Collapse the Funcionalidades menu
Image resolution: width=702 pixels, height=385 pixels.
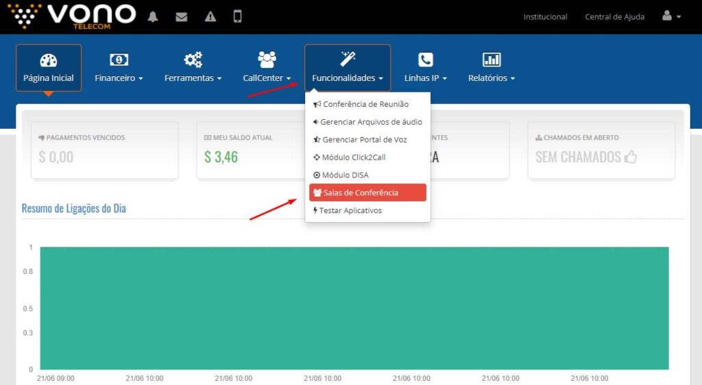point(348,68)
